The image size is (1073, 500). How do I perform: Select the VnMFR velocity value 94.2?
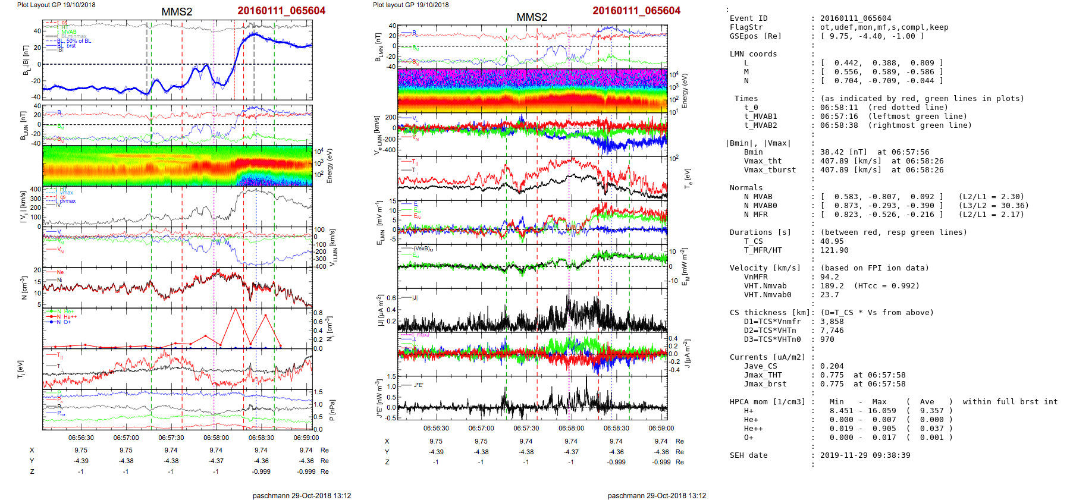click(x=829, y=277)
